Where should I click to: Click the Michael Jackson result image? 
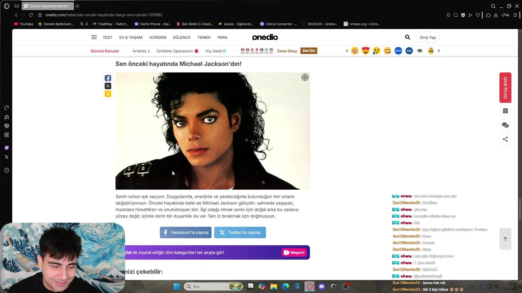pos(212,131)
